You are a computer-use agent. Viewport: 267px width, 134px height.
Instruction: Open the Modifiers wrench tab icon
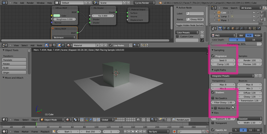pos(241,28)
